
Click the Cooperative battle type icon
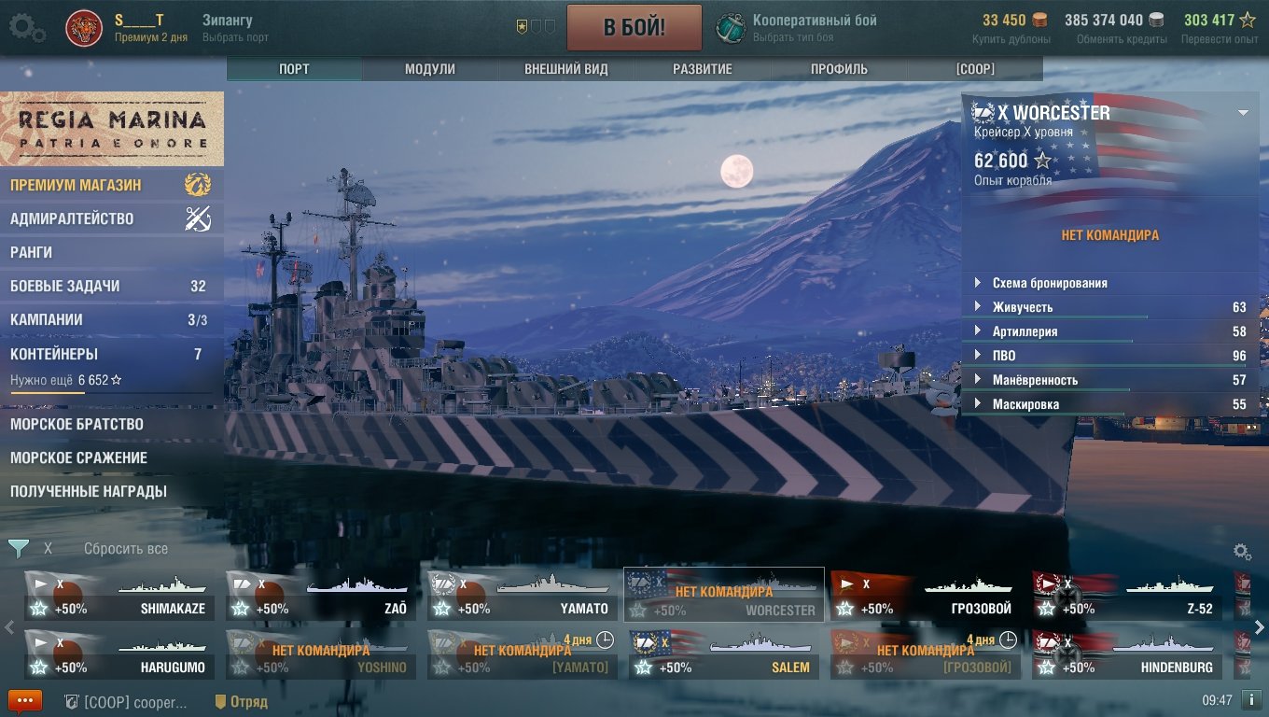pos(731,28)
